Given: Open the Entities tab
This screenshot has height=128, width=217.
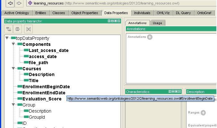Looking at the screenshot, I should coord(40,13).
